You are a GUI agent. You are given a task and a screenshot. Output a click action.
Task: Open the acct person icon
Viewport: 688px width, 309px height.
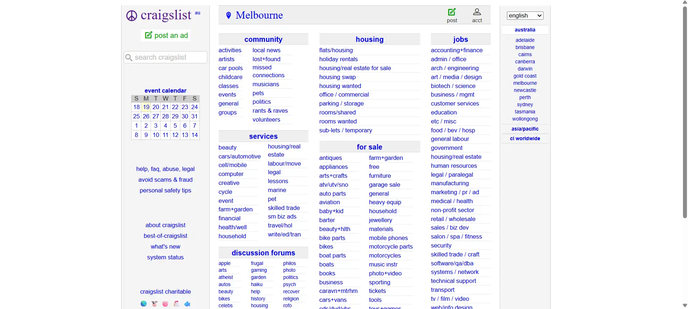(x=477, y=12)
